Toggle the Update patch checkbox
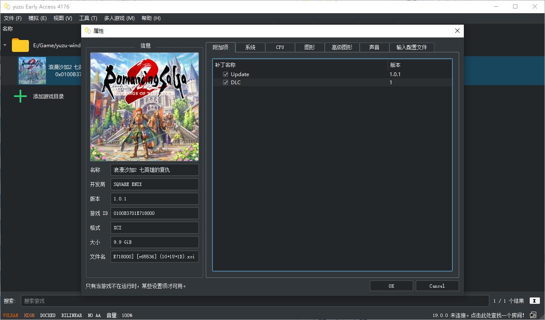545x320 pixels. pyautogui.click(x=226, y=74)
